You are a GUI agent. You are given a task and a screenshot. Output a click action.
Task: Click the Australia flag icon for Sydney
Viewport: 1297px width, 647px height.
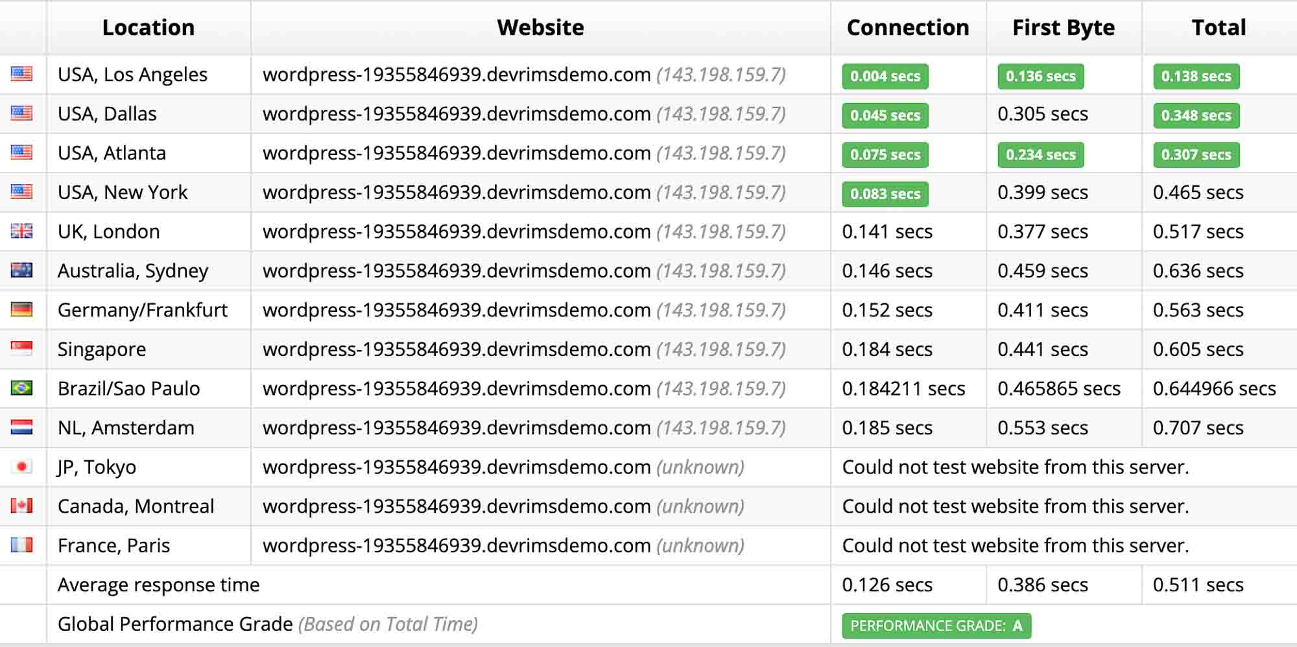(x=23, y=270)
